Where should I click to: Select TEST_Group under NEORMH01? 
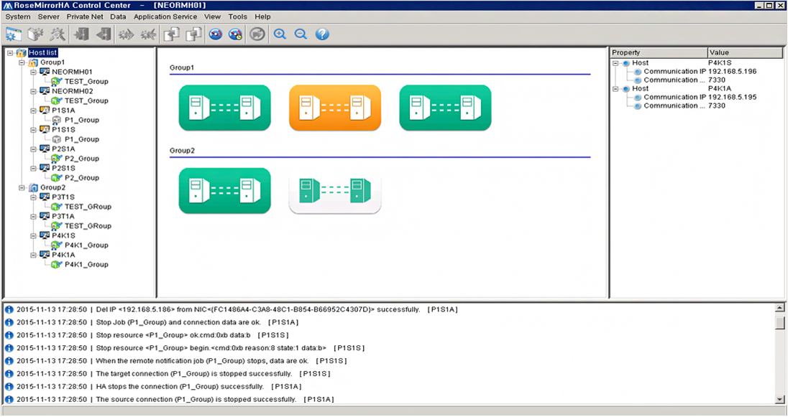[86, 81]
